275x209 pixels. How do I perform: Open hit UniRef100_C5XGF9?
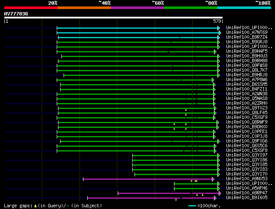[247, 118]
